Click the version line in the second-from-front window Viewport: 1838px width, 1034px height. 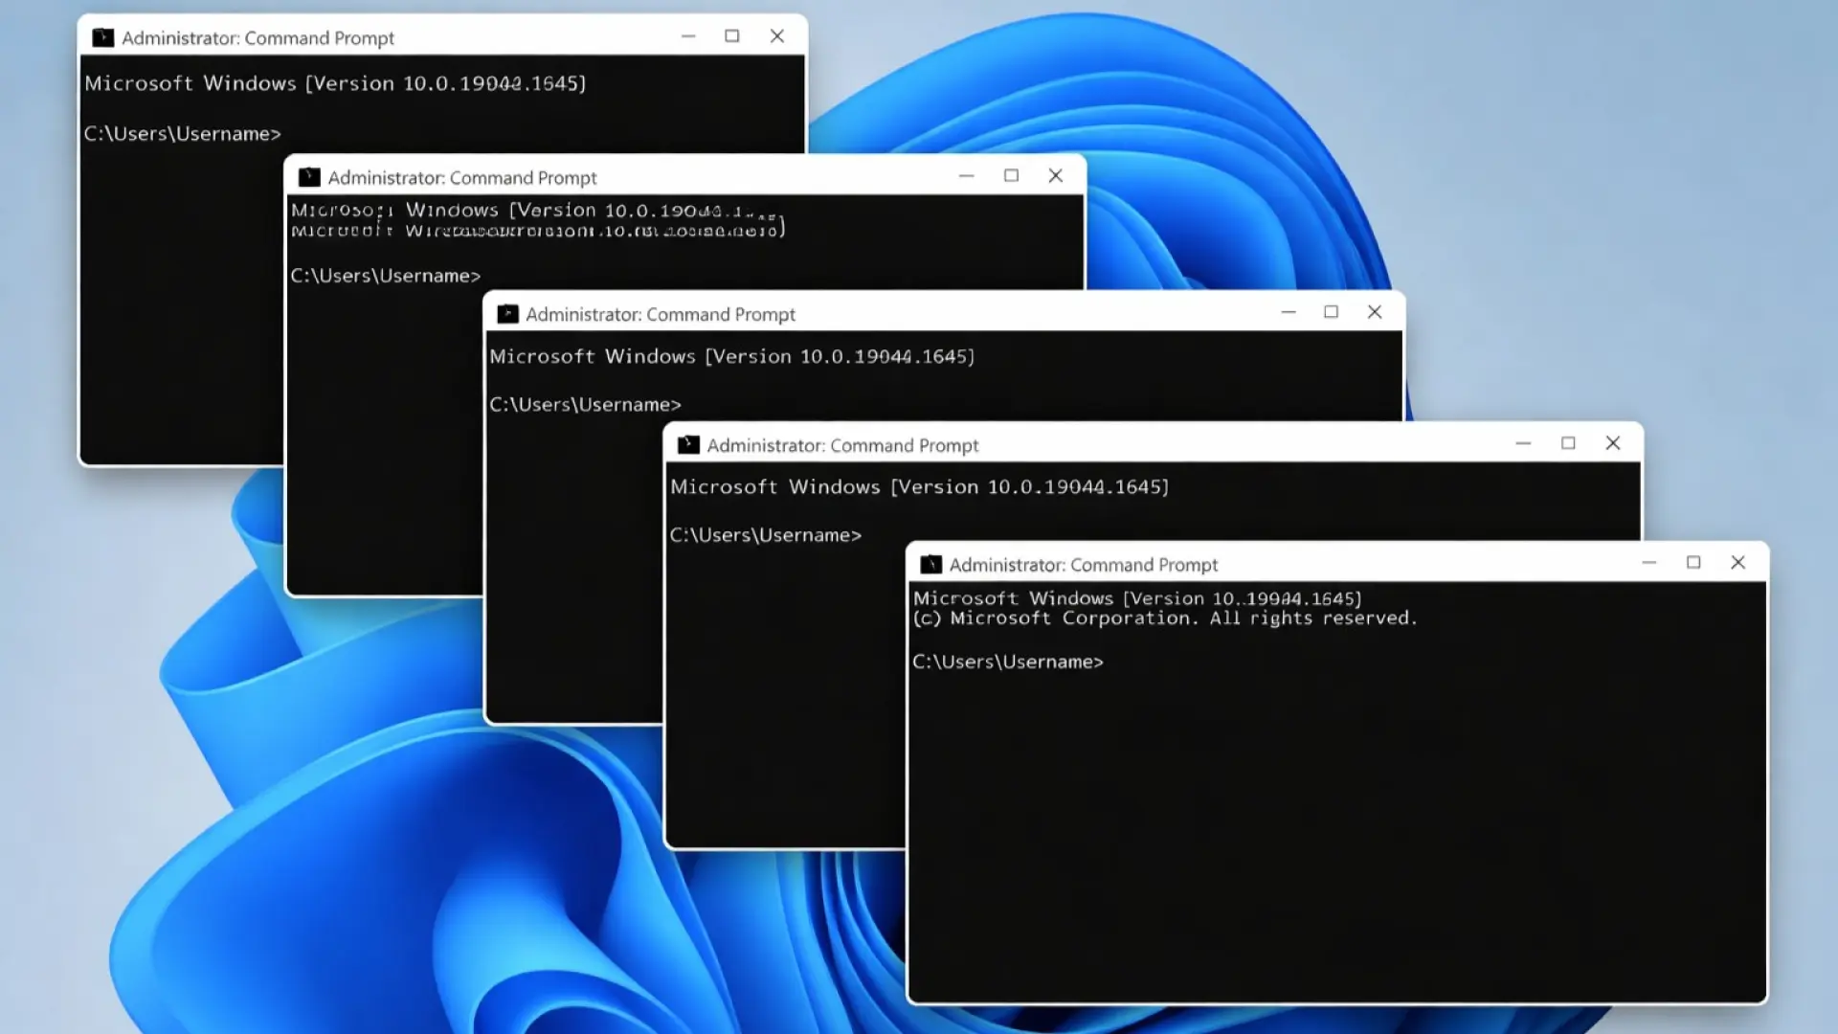(919, 486)
